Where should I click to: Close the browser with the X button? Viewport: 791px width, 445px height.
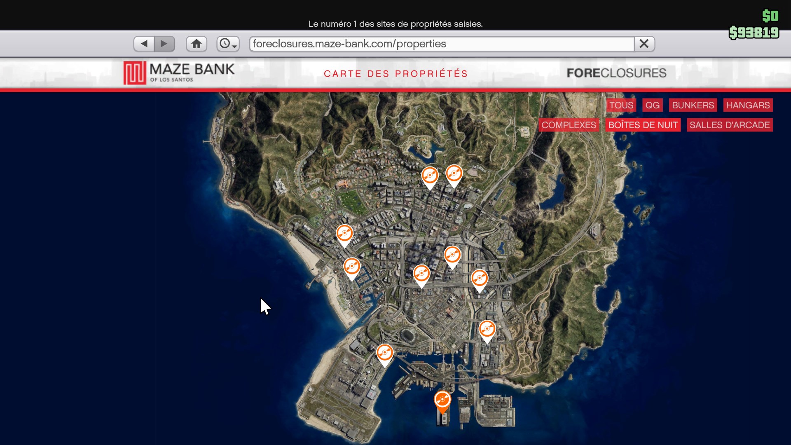coord(644,44)
